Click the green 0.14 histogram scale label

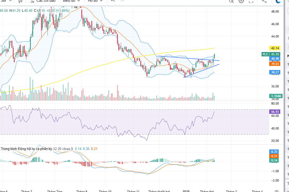[274, 160]
